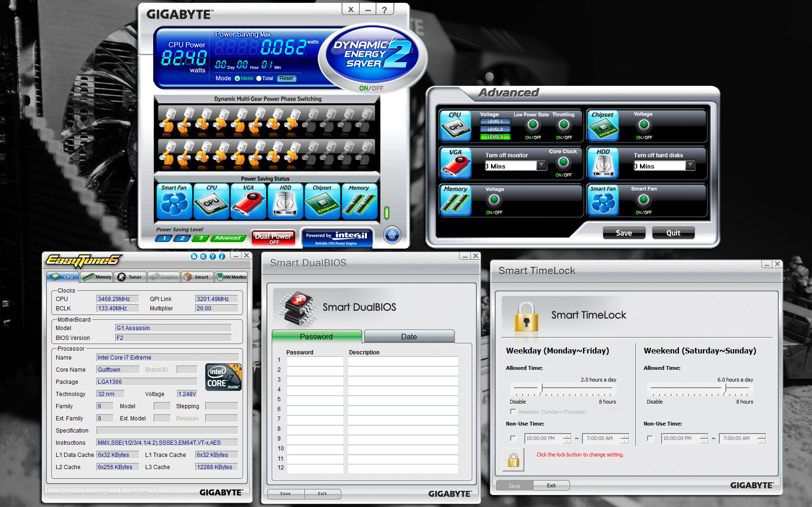
Task: Select Power Saving Level 3
Action: coord(201,238)
